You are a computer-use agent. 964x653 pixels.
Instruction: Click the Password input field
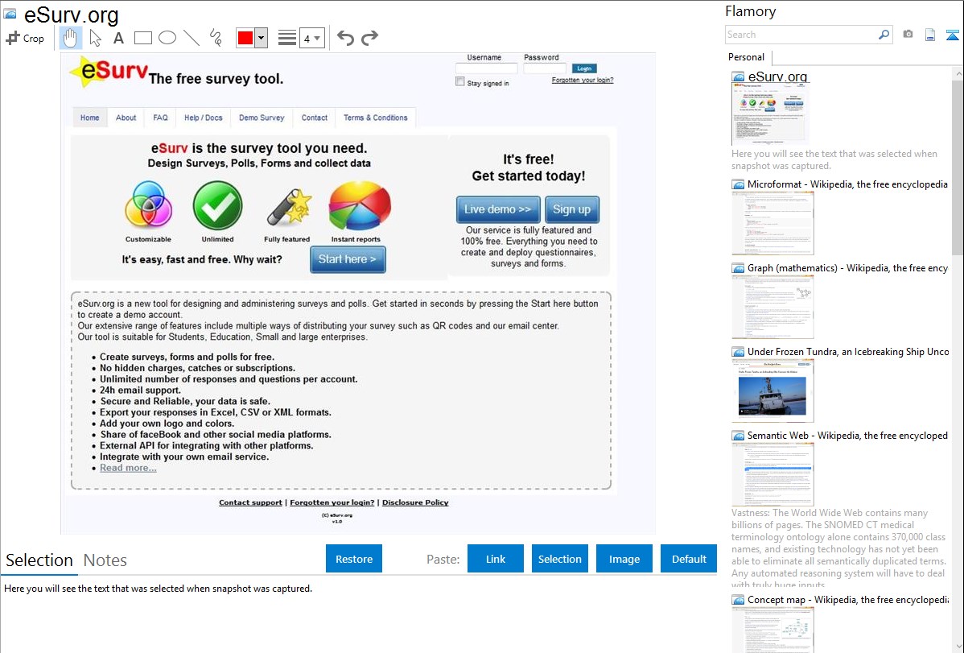[x=545, y=68]
